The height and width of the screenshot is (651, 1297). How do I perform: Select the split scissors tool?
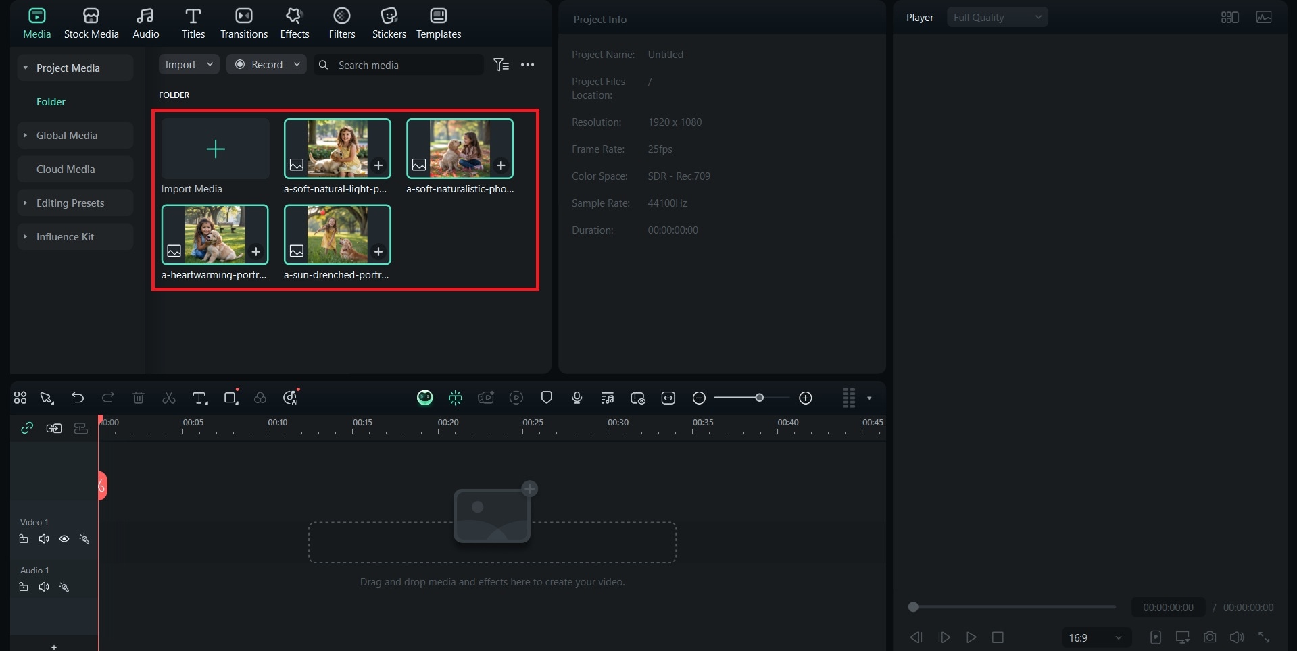pos(169,398)
